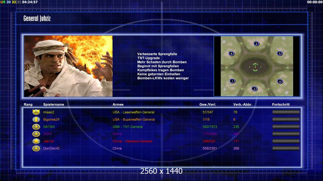
Task: Click player name DEN1
Action: coord(48,134)
